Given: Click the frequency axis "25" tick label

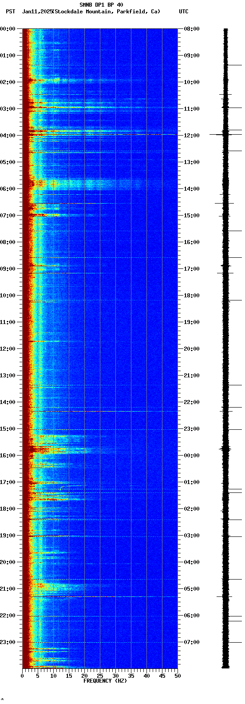Looking at the screenshot, I should click(100, 676).
